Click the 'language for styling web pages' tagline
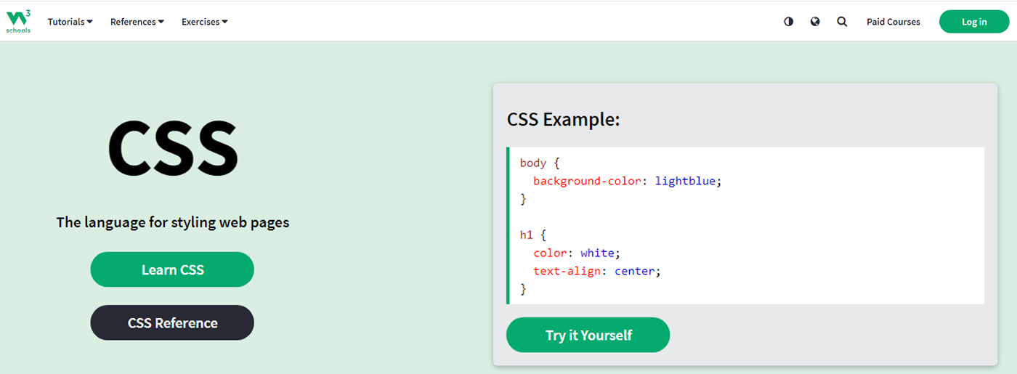Screen dimensions: 1017x374 click(x=173, y=222)
